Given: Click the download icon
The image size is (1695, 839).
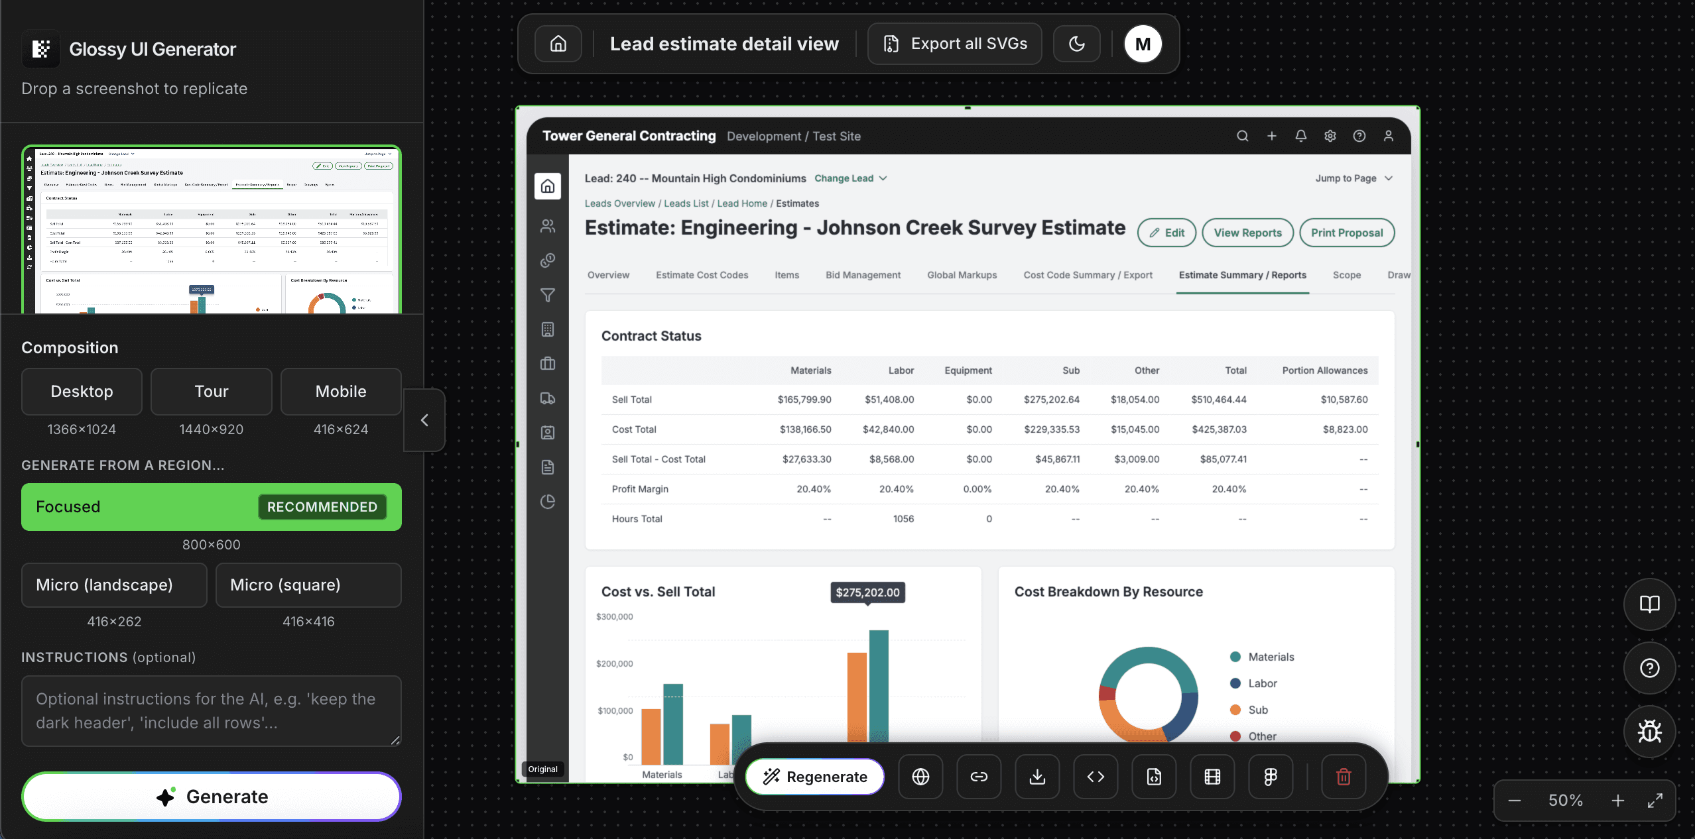Looking at the screenshot, I should coord(1037,777).
